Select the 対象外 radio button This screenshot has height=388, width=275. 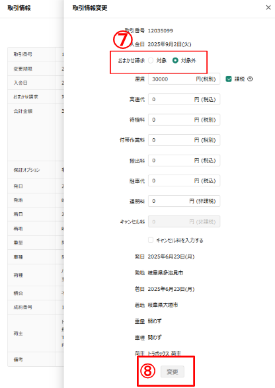pos(175,60)
